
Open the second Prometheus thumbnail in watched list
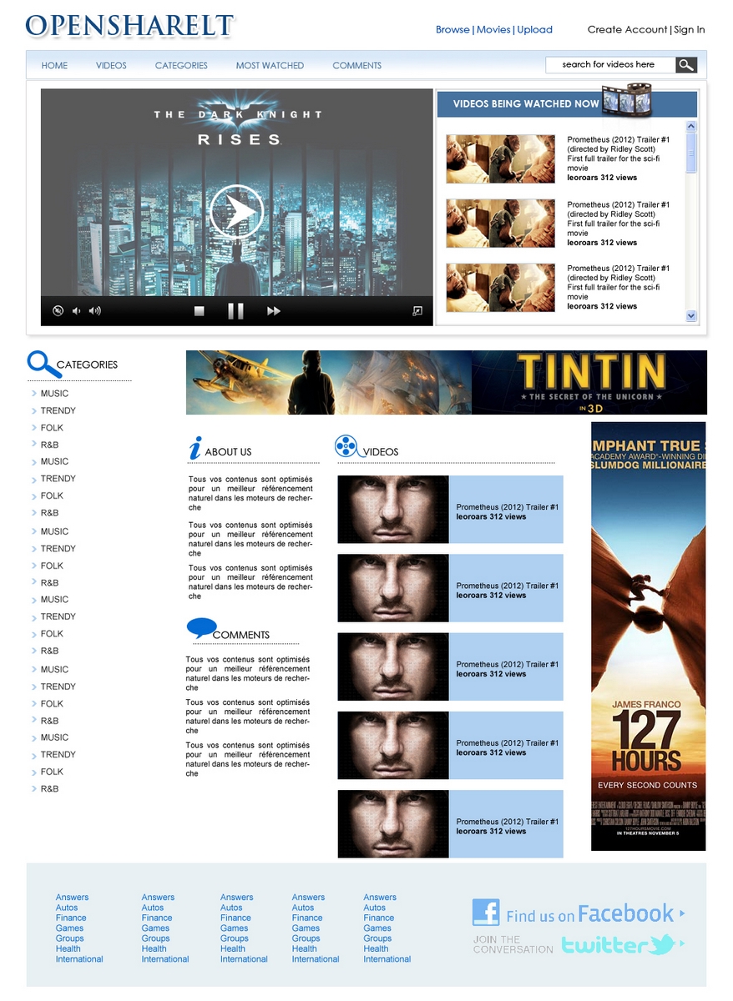tap(501, 223)
